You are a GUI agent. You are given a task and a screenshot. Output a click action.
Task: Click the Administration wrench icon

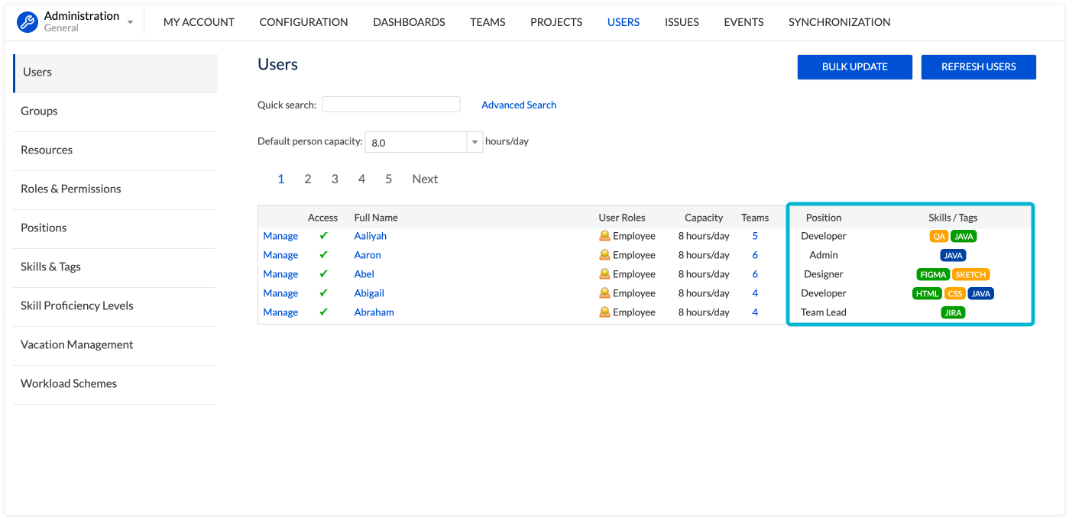point(28,22)
